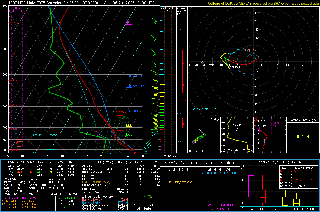Click 'ConvT = 110F' value
This screenshot has width=320, height=212.
click(x=37, y=185)
